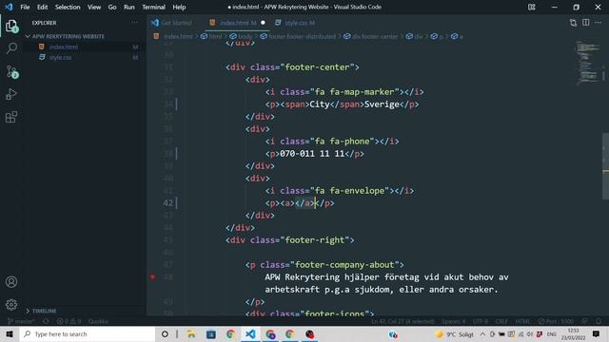Split the editor to the right
The image size is (609, 342).
[586, 23]
